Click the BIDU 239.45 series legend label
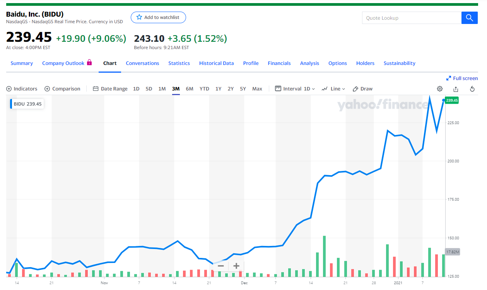487x290 pixels. [27, 104]
